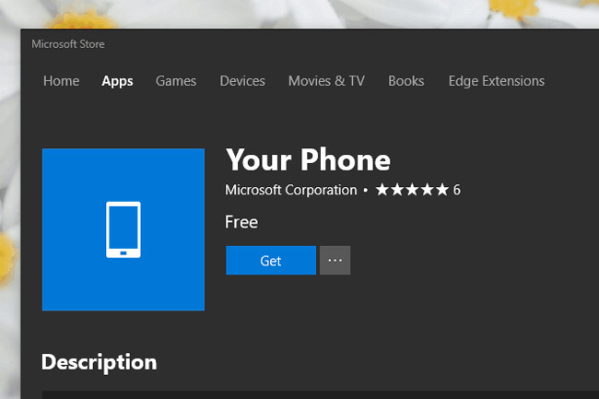
Task: Click the rating count number 6
Action: tap(456, 190)
